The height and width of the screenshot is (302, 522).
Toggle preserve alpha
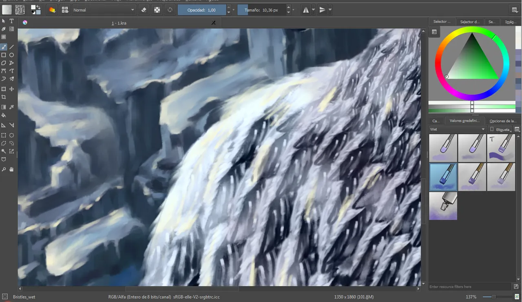click(x=157, y=10)
